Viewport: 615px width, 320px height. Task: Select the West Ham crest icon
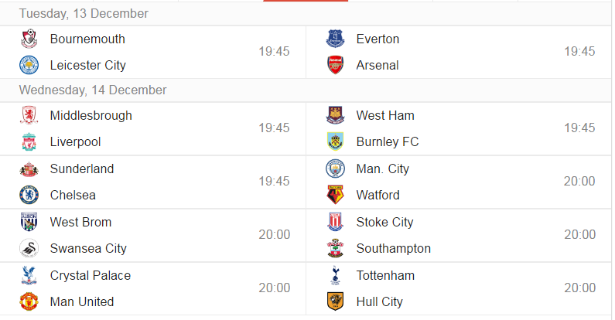[x=335, y=115]
